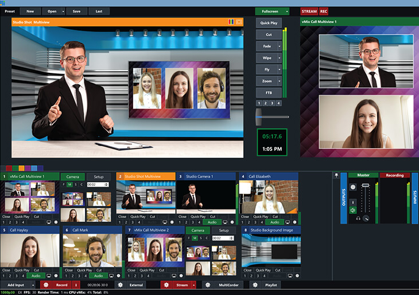Screen dimensions: 419x295
Task: Toggle C button in Multiview 2 Camera panel
Action: point(207,238)
